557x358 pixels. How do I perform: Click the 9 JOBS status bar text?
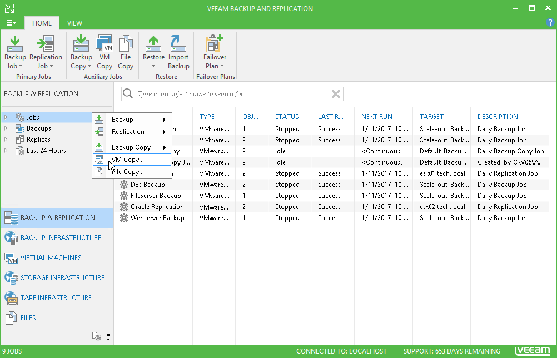(12, 351)
